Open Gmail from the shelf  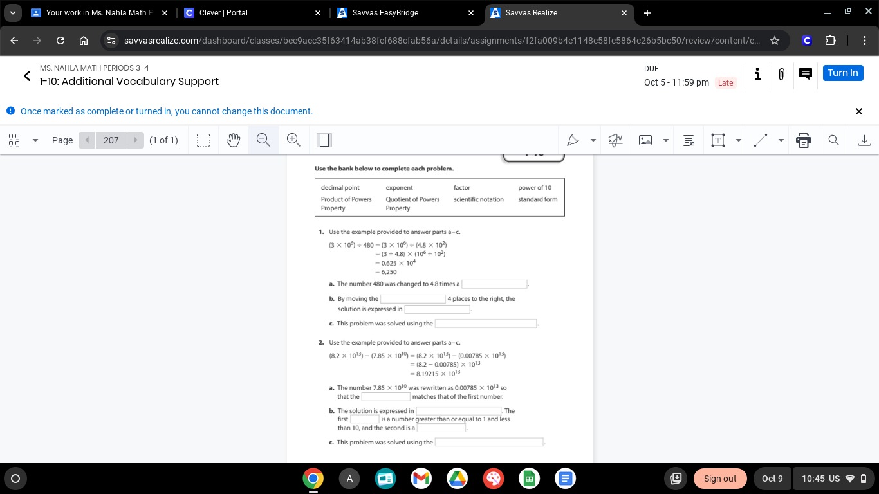click(421, 478)
